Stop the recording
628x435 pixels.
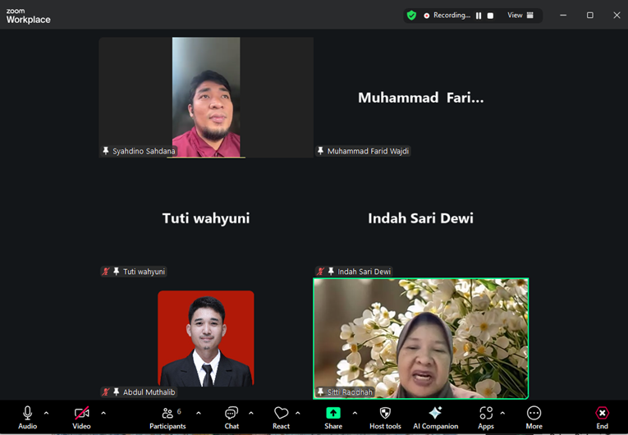pos(490,16)
